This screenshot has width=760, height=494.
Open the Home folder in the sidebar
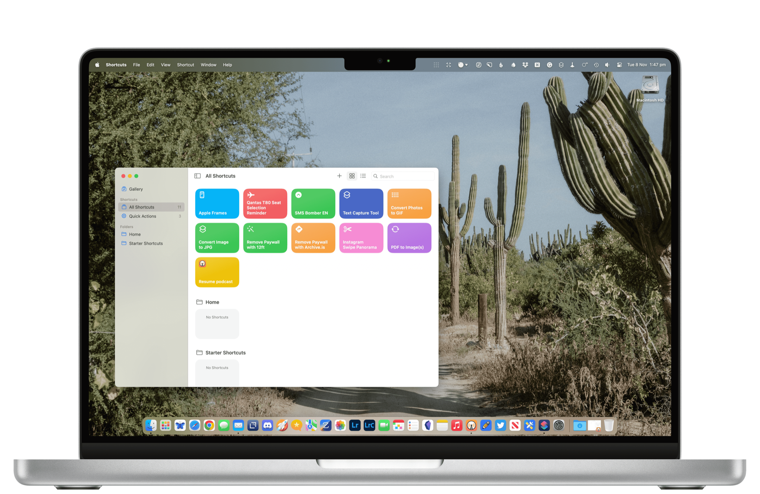click(135, 234)
